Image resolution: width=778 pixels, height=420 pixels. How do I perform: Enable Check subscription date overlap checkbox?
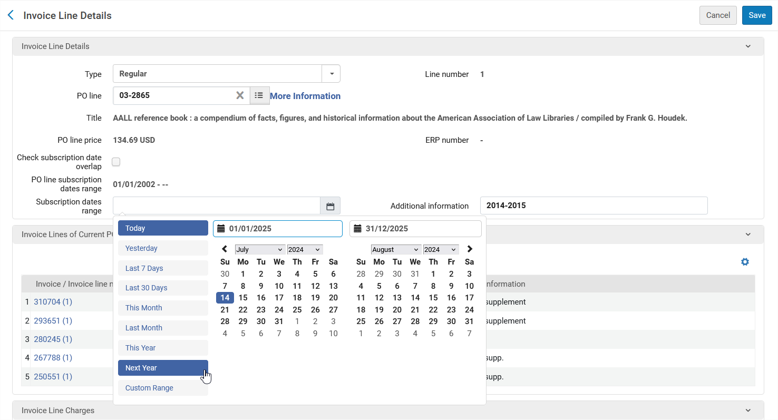116,162
